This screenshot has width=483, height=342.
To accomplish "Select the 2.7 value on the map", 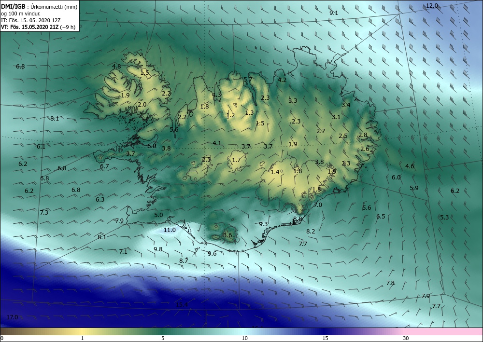I will [x=321, y=131].
